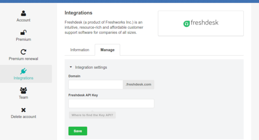
Task: Click the .freshdesk.com suffix label
Action: [138, 85]
